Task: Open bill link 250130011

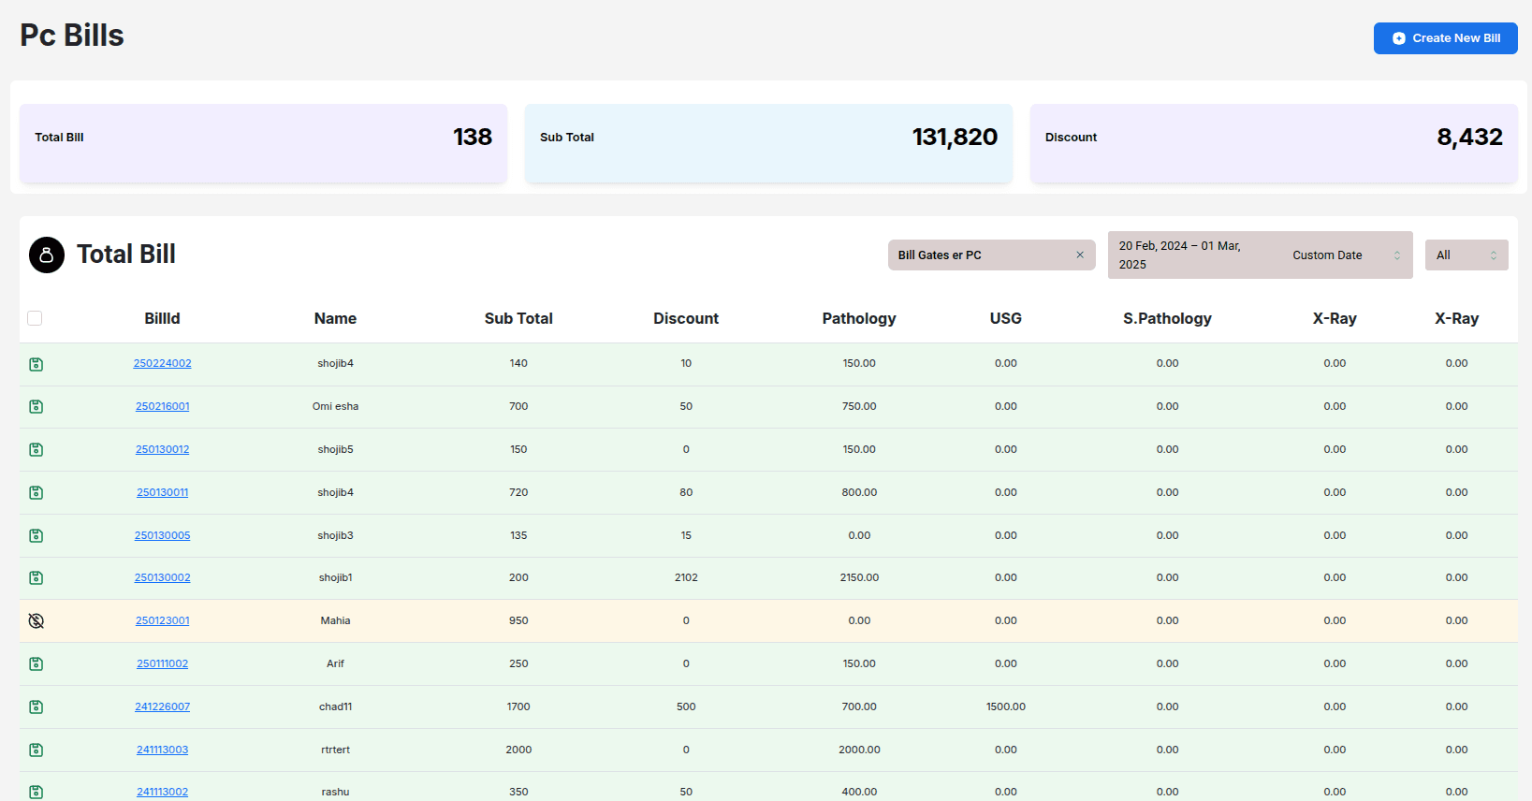Action: (x=162, y=492)
